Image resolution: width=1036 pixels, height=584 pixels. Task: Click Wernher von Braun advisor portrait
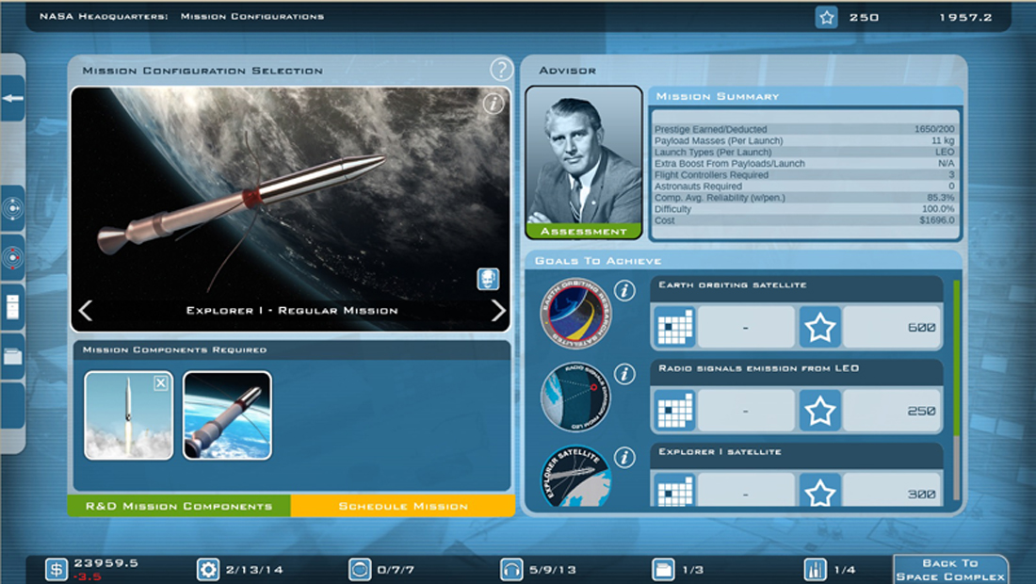[x=583, y=156]
